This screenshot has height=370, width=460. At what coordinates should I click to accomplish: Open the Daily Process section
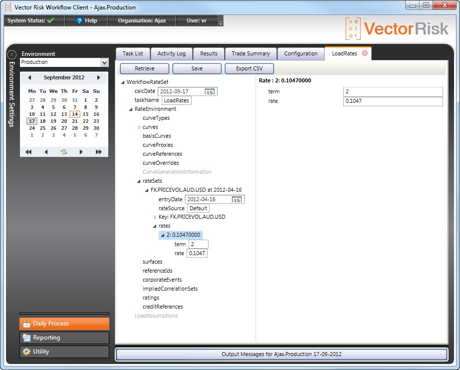[64, 324]
